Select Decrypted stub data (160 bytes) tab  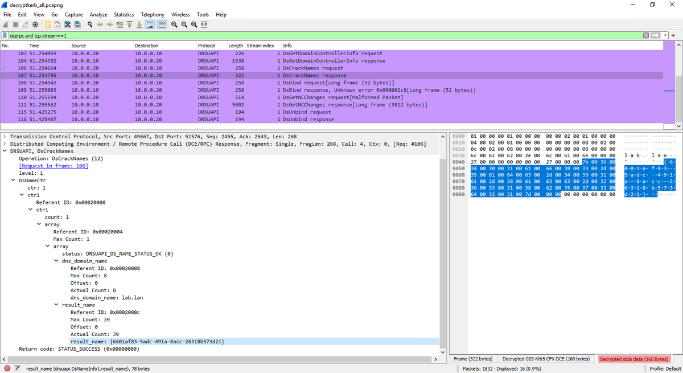tap(633, 359)
